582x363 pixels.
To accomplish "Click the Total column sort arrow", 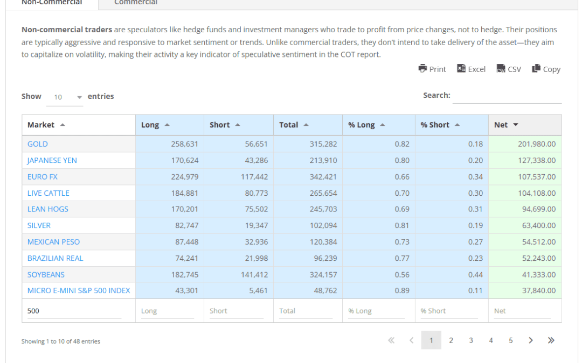I will (306, 124).
